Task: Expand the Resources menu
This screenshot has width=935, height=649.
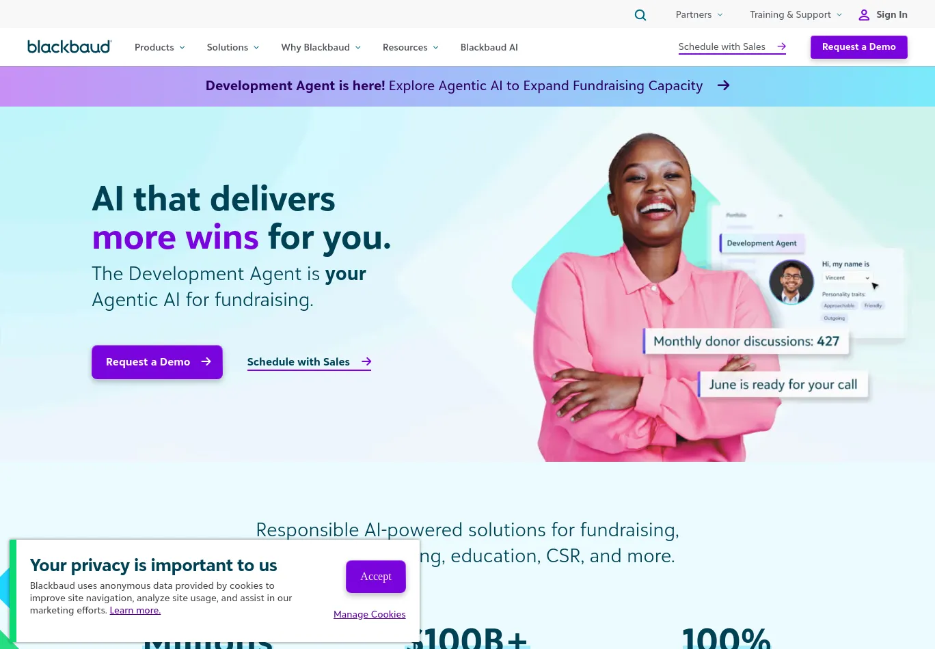Action: [x=410, y=47]
